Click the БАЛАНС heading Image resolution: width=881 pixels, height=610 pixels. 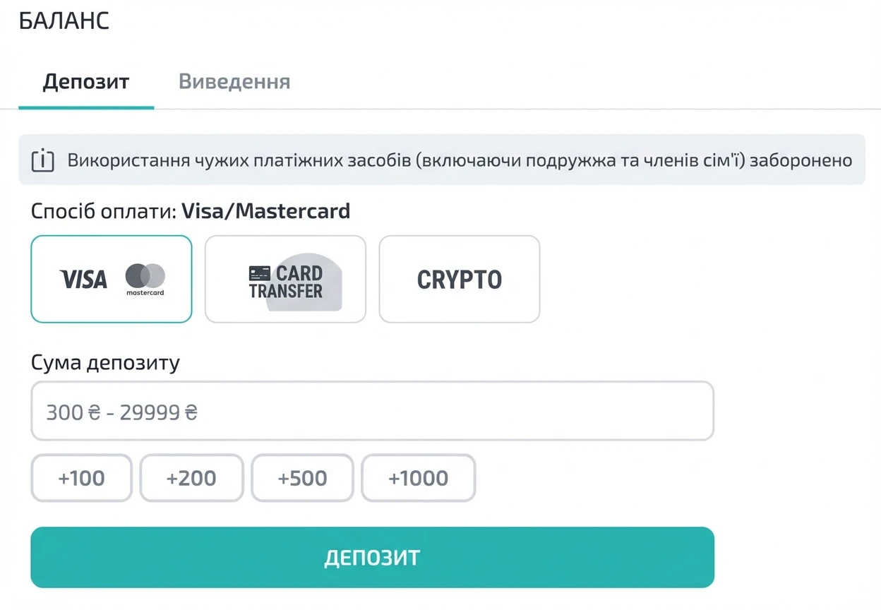pyautogui.click(x=65, y=20)
